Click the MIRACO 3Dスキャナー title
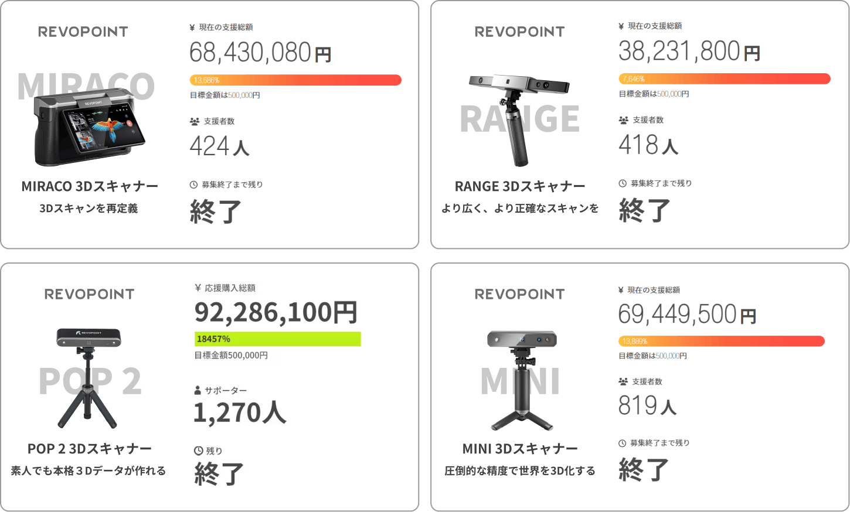850x512 pixels. (90, 186)
